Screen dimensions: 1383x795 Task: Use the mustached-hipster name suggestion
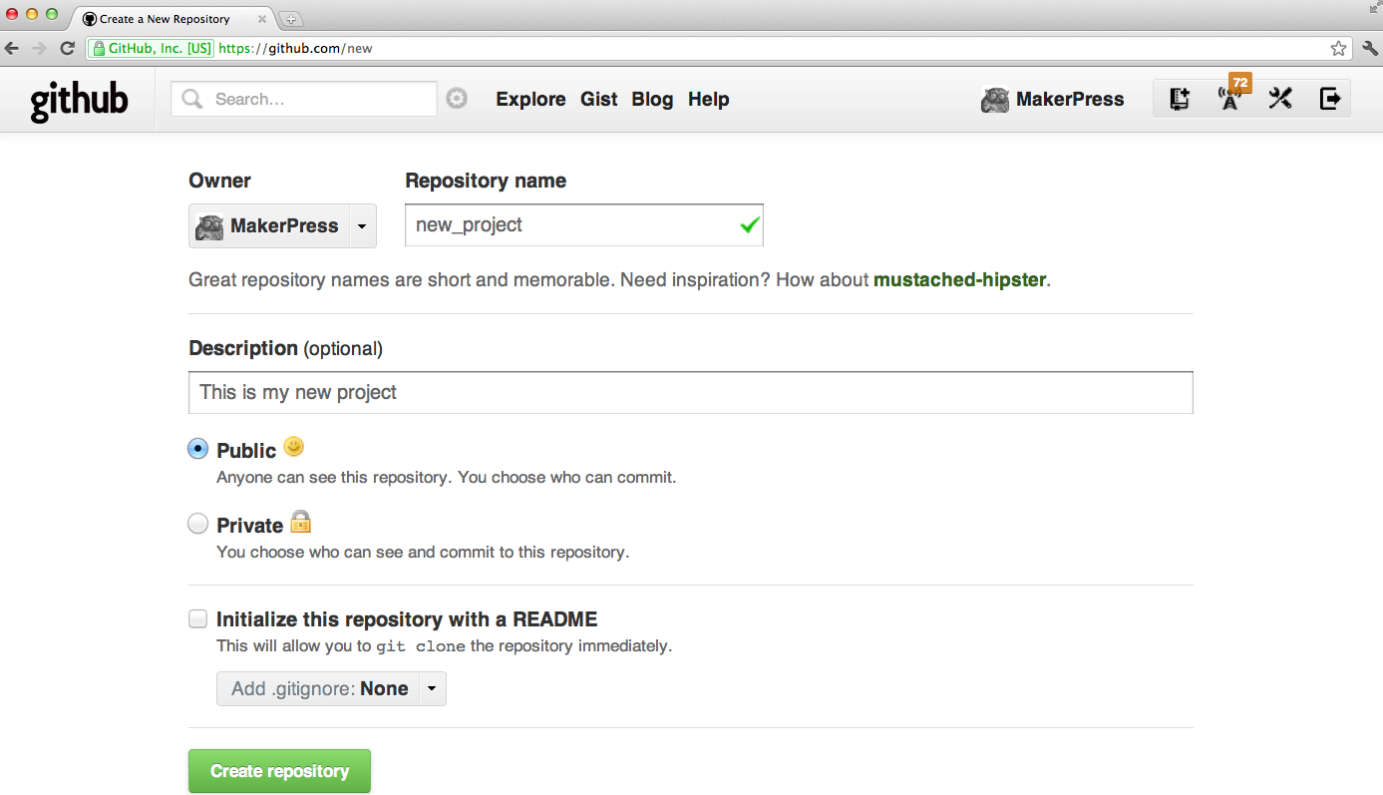coord(959,280)
